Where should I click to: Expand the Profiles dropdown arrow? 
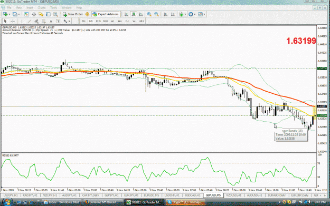coord(18,14)
